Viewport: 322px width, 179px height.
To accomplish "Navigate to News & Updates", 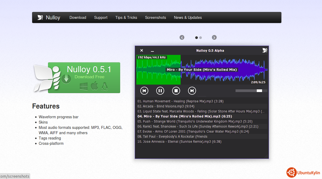I will (x=188, y=18).
